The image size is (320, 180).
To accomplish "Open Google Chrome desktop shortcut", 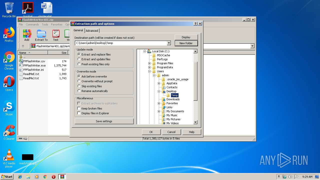I will pyautogui.click(x=9, y=61).
